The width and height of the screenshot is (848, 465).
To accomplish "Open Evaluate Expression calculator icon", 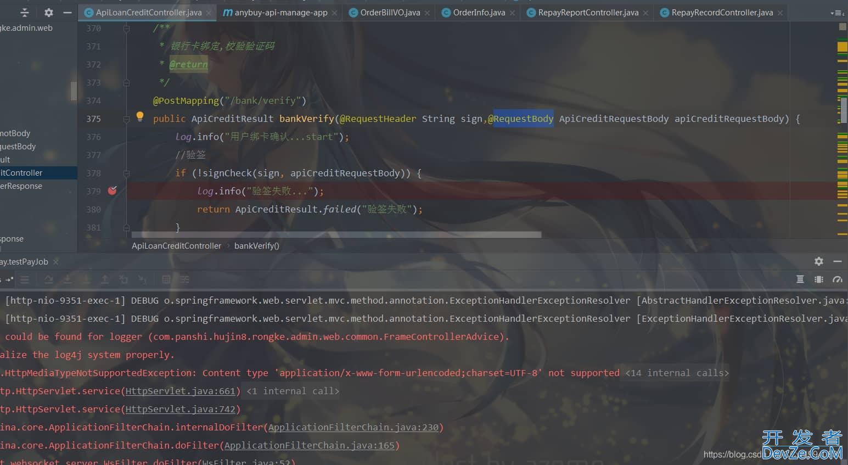I will click(x=166, y=279).
